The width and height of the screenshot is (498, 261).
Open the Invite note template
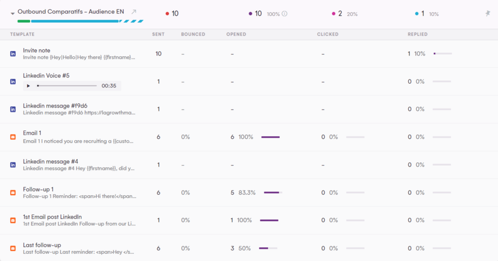pyautogui.click(x=36, y=51)
